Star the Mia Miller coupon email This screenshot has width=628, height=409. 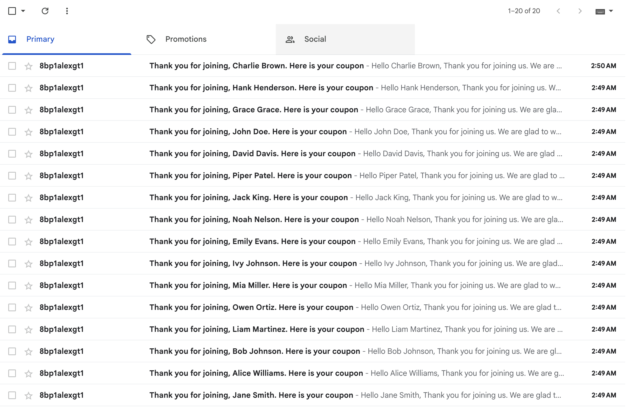[29, 286]
